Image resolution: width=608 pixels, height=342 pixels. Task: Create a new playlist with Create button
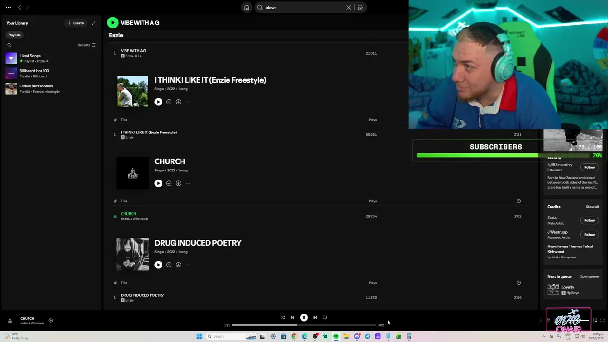[76, 23]
